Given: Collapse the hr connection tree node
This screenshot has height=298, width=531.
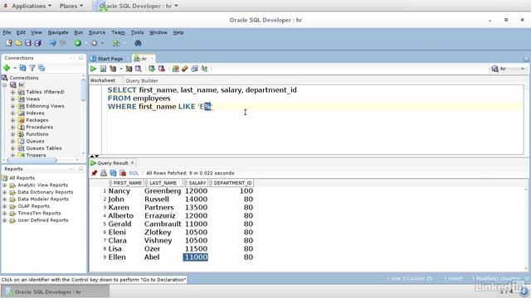Looking at the screenshot, I should 5,84.
